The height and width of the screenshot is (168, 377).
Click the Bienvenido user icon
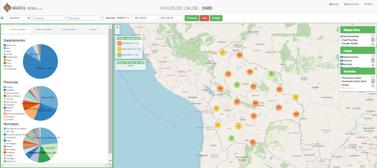tap(345, 4)
